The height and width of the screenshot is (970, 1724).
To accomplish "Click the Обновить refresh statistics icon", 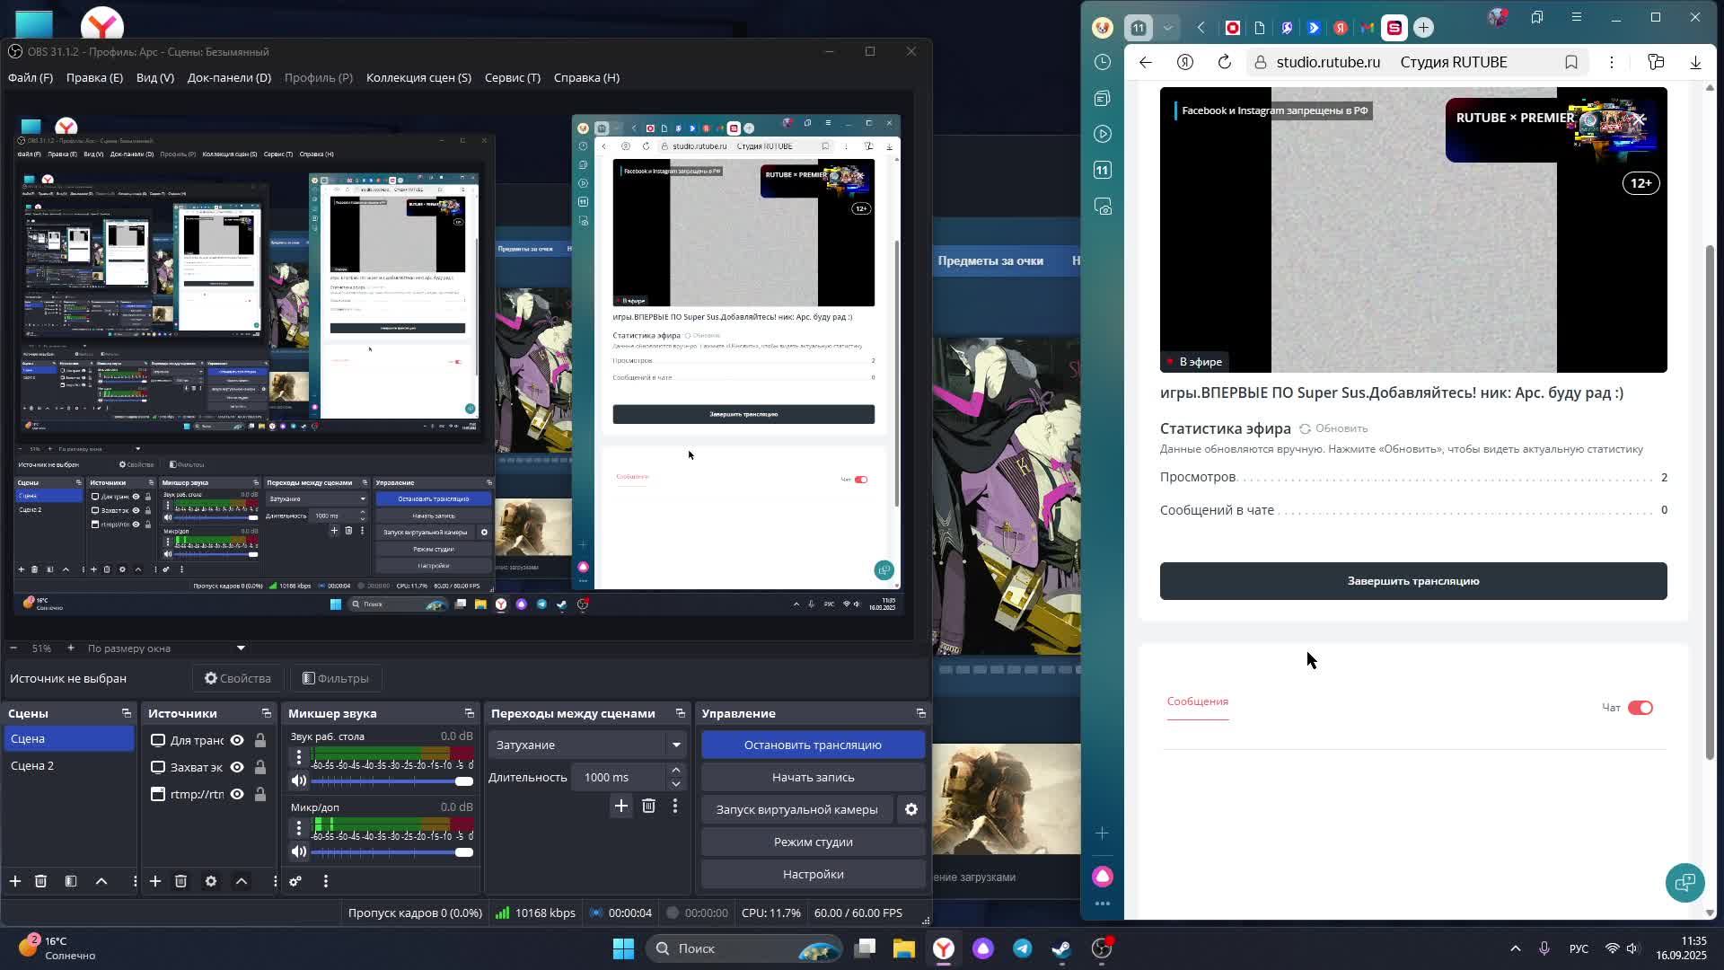I will (x=1306, y=429).
